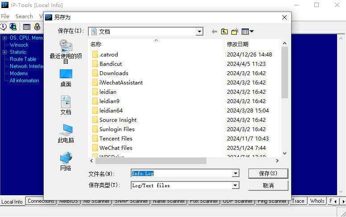
Task: Click the date 2024/11/7 10:43
Action: point(248,139)
